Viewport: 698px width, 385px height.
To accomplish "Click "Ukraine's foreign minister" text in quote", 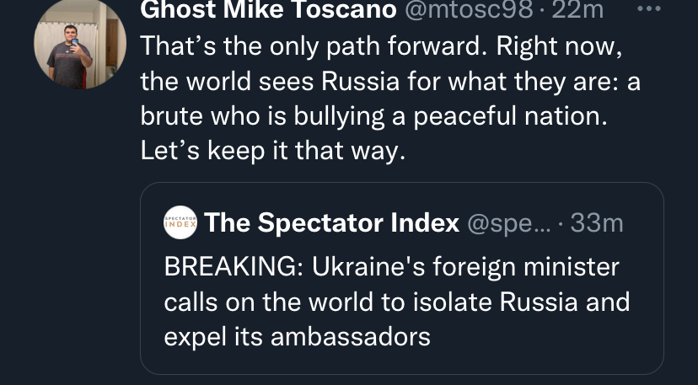I will pos(465,267).
